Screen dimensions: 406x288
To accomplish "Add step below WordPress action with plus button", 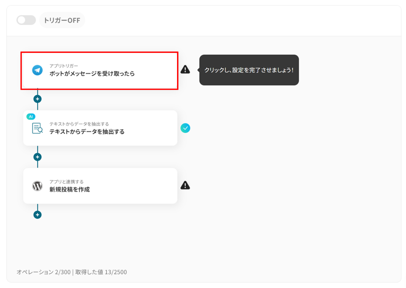I will (38, 215).
